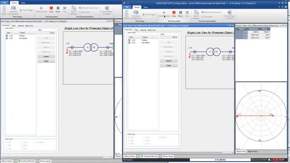The width and height of the screenshot is (290, 163).
Task: Click Comment in Relay 1 ribbon
Action: coord(207,16)
